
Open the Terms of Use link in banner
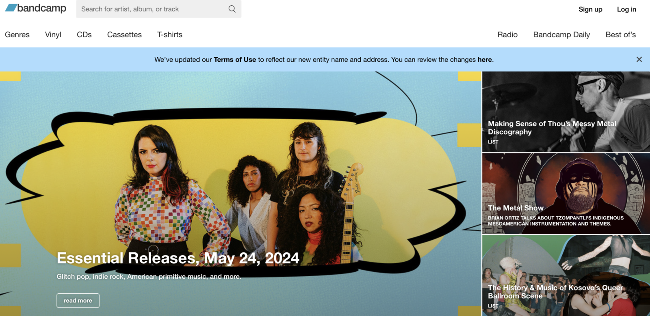(x=235, y=60)
